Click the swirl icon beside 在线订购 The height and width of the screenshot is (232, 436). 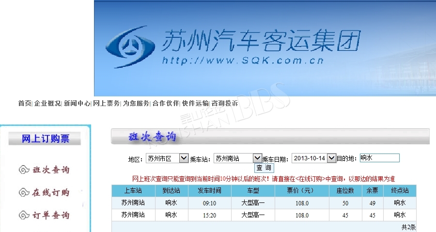pyautogui.click(x=24, y=192)
